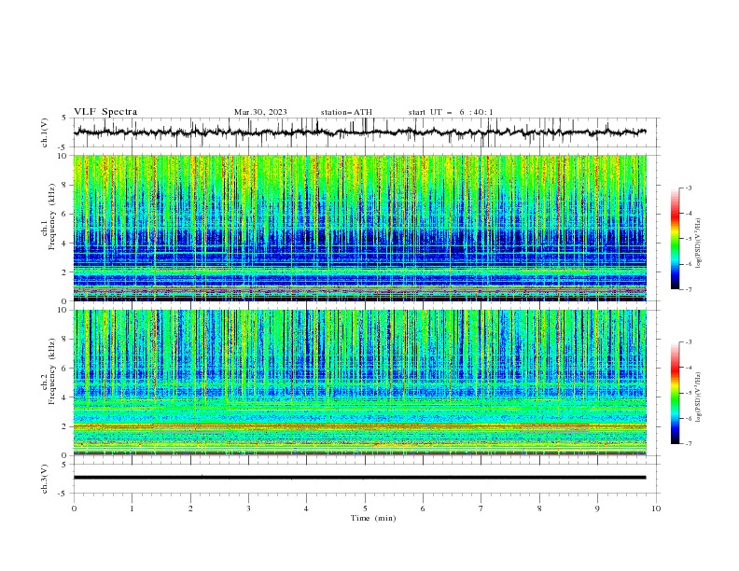Click time axis tick label '5'
This screenshot has height=571, width=739.
point(365,508)
